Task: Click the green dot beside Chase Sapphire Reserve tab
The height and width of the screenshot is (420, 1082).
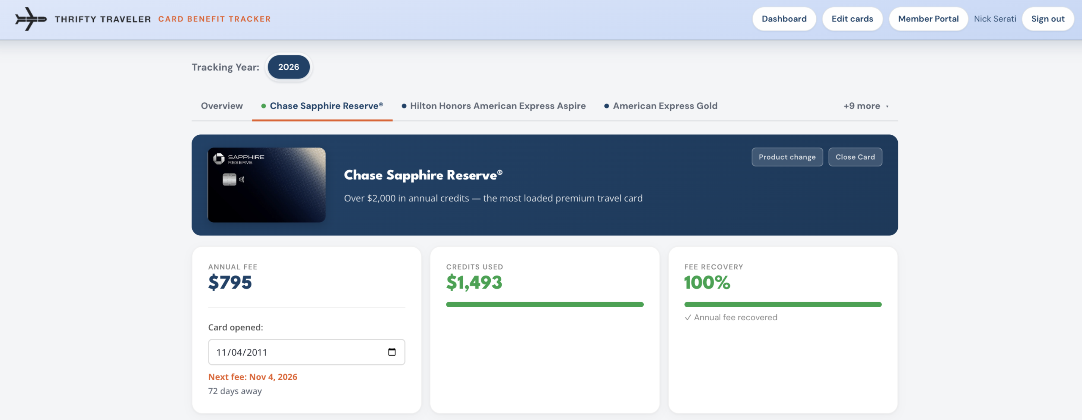Action: (x=263, y=106)
